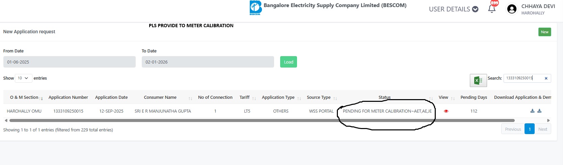Export table using the Excel icon

pyautogui.click(x=478, y=80)
